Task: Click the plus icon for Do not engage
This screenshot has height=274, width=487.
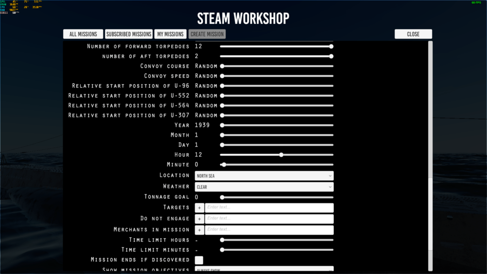Action: 199,219
